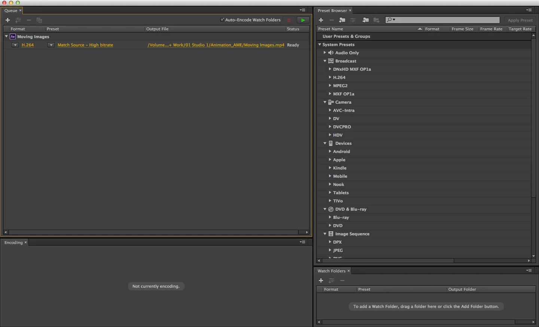
Task: Collapse the Image Sequence group
Action: pyautogui.click(x=325, y=234)
